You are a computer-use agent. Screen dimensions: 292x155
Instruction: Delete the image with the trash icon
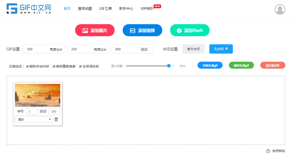click(x=56, y=119)
